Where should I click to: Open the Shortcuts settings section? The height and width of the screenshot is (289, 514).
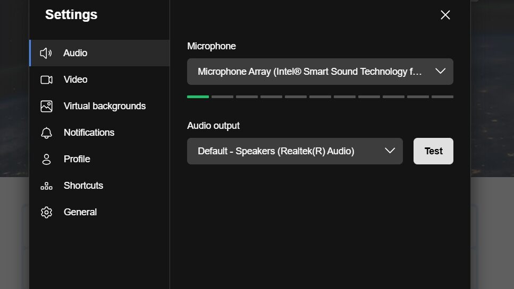[83, 186]
